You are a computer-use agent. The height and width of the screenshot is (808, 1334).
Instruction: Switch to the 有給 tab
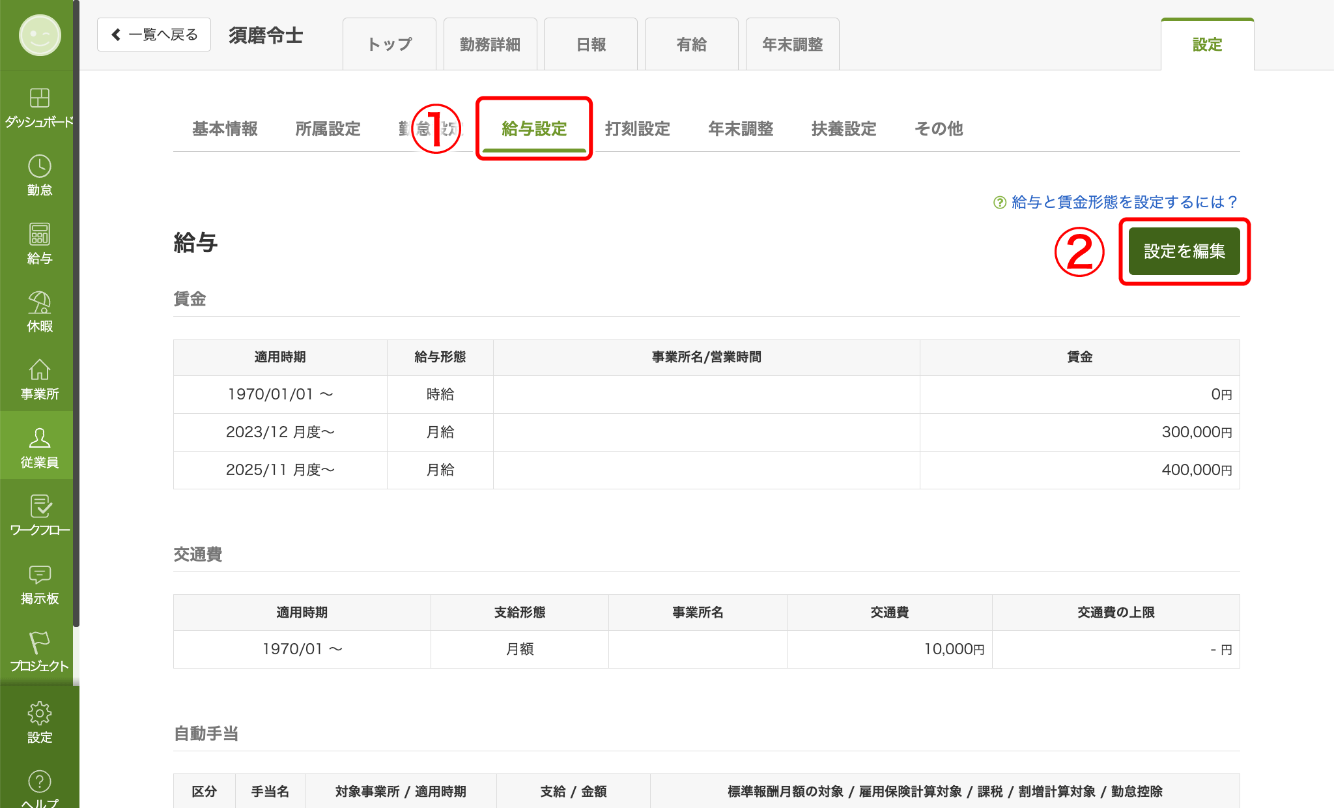[692, 44]
